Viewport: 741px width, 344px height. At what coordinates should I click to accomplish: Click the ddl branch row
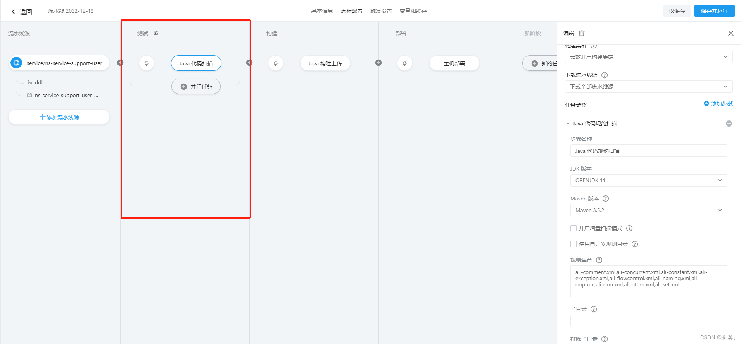(x=35, y=82)
